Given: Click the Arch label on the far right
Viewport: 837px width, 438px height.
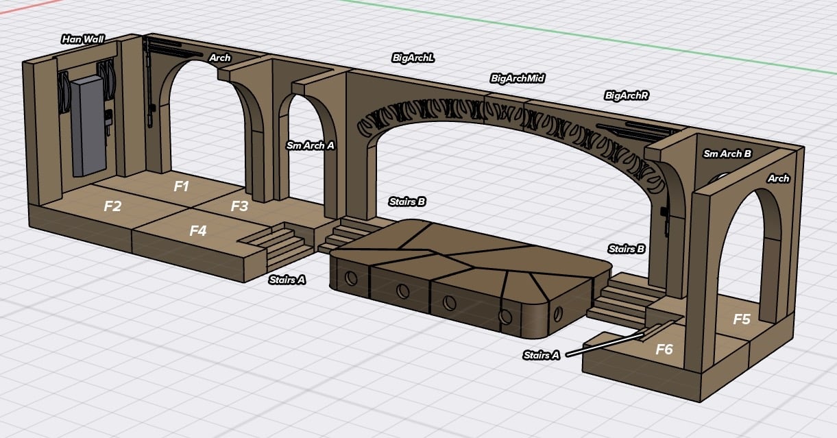Looking at the screenshot, I should pyautogui.click(x=781, y=178).
